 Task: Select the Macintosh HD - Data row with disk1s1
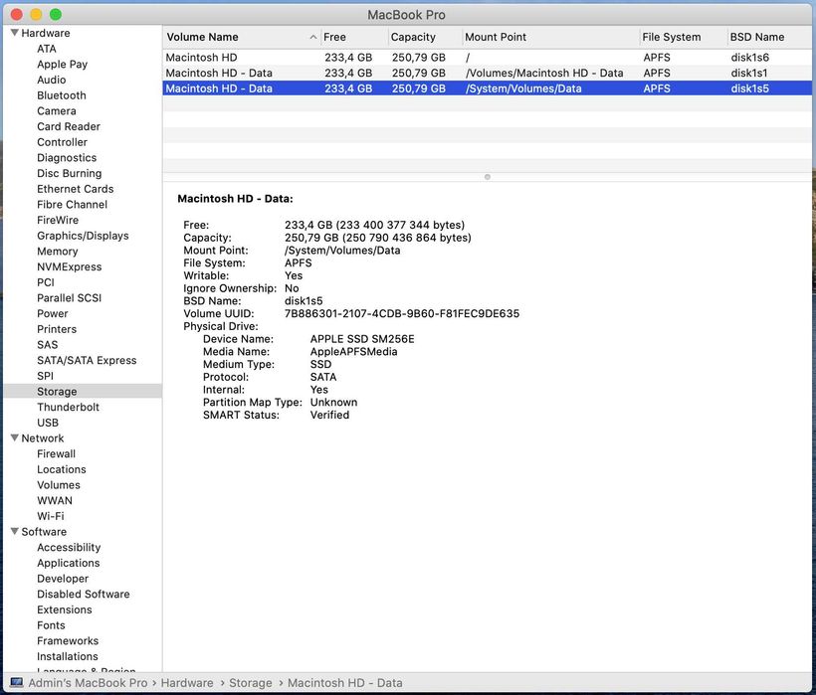[487, 73]
